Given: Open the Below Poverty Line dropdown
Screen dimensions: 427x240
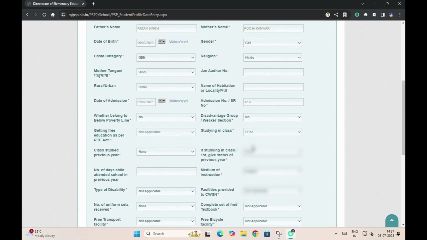Looking at the screenshot, I should [166, 117].
